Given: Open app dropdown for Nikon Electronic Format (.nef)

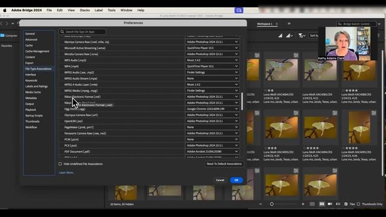Looking at the screenshot, I should (212, 96).
